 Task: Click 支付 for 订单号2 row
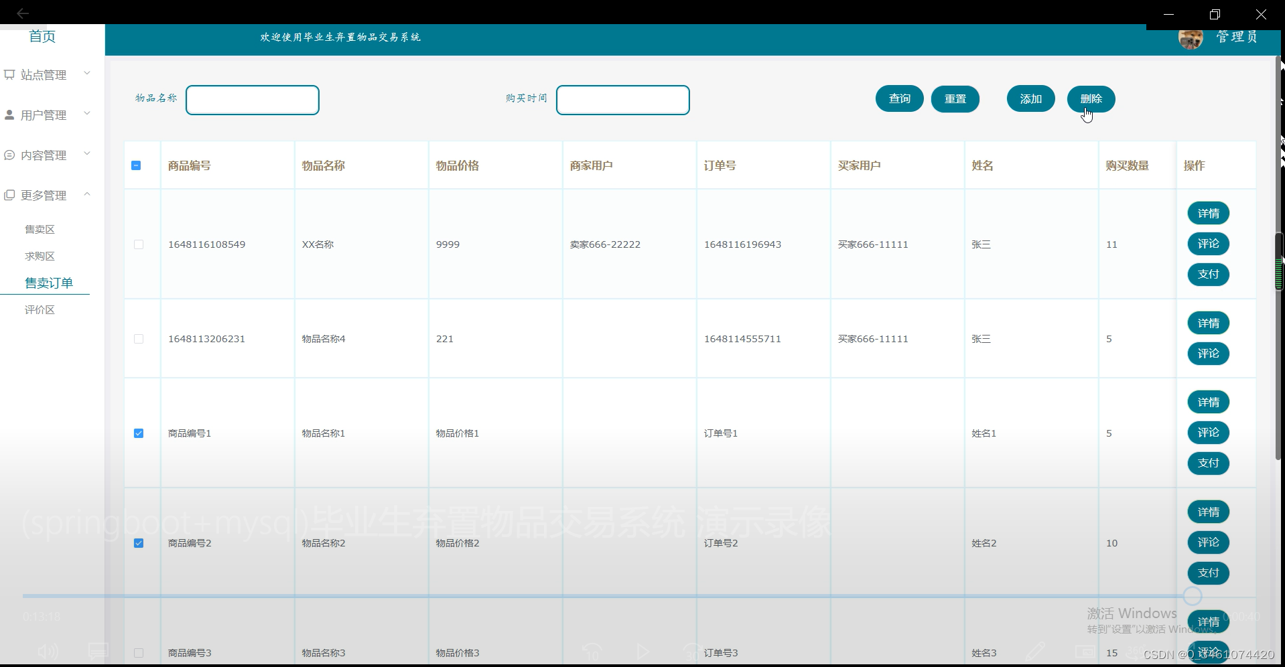1209,573
